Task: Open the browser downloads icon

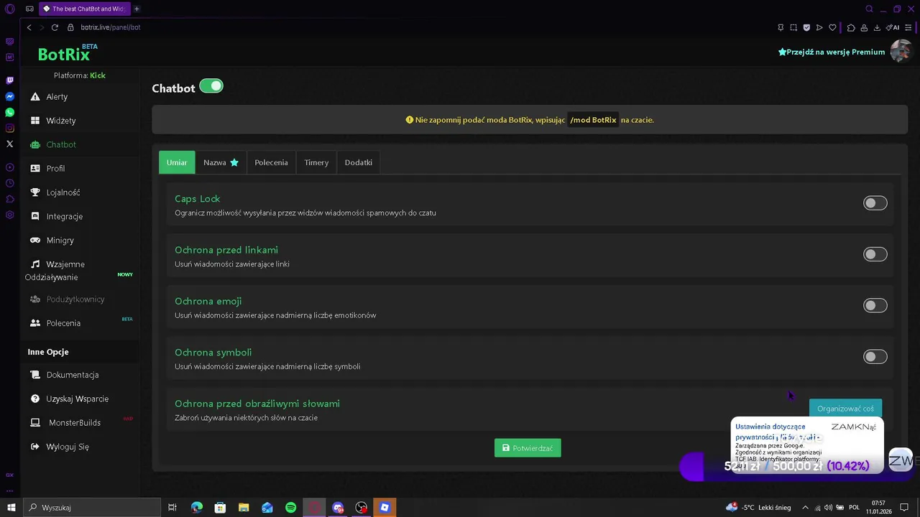Action: tap(877, 27)
